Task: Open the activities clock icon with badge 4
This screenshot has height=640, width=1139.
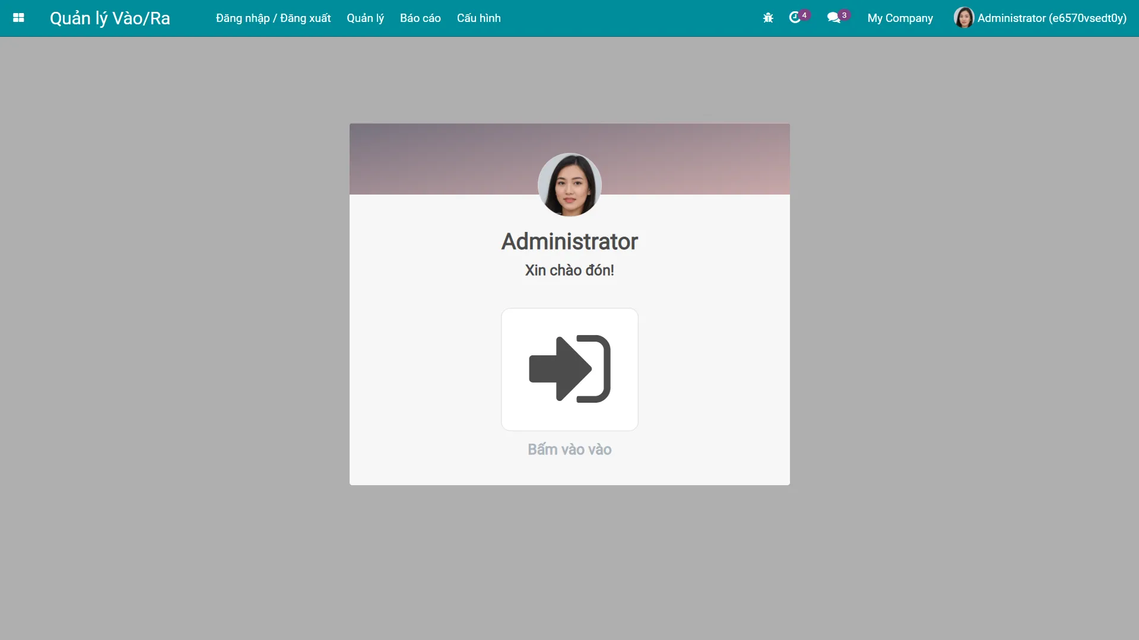Action: coord(799,17)
